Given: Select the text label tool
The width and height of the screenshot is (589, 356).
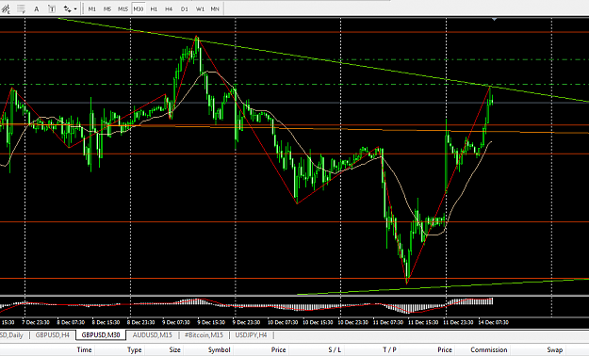Looking at the screenshot, I should (x=52, y=9).
